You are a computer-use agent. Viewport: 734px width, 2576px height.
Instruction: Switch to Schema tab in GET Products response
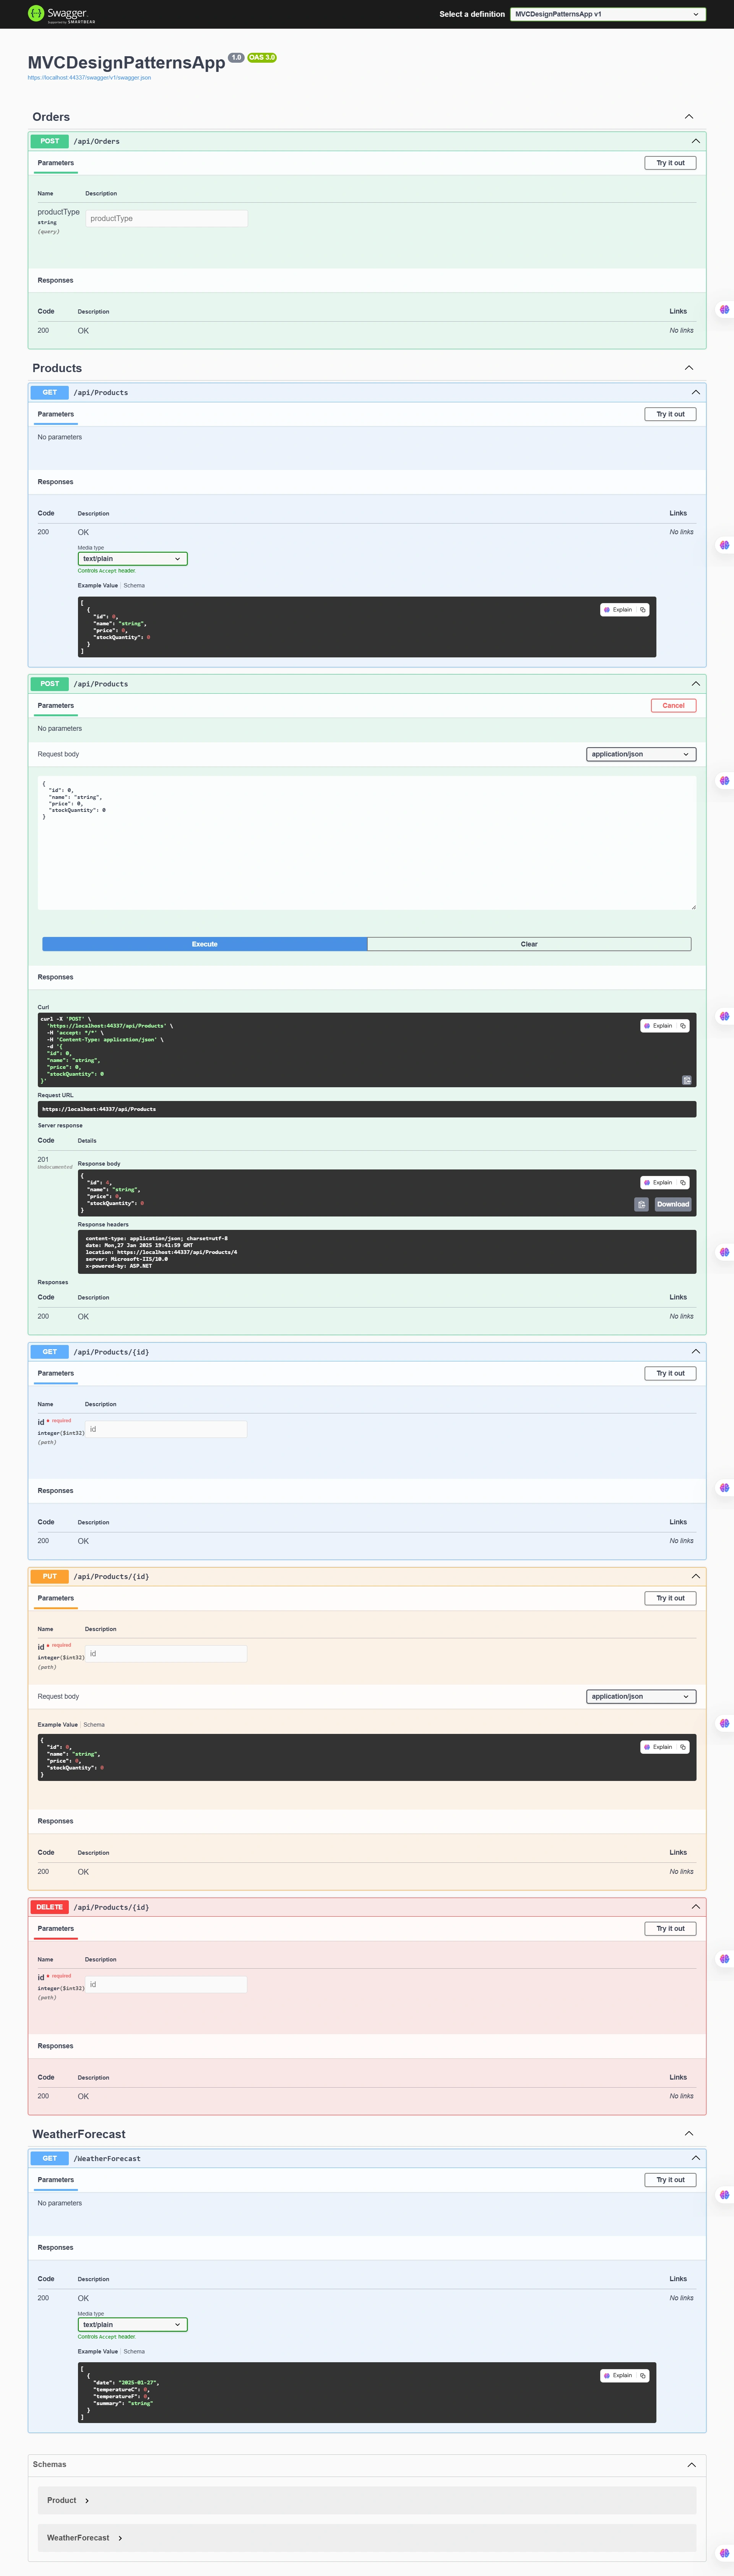tap(134, 585)
